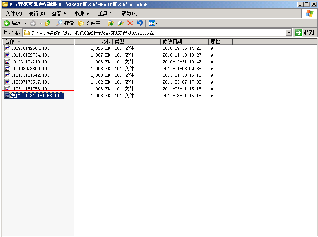Toggle the Folders (文件夹) pane
This screenshot has height=237, width=318.
coord(89,23)
